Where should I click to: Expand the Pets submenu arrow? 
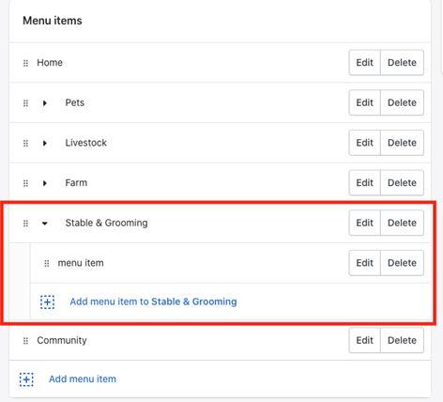pyautogui.click(x=45, y=103)
